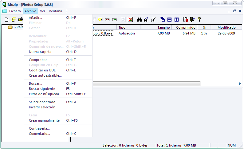The image size is (244, 149).
Task: Click the horizontal scrollbar right arrow
Action: pyautogui.click(x=240, y=83)
